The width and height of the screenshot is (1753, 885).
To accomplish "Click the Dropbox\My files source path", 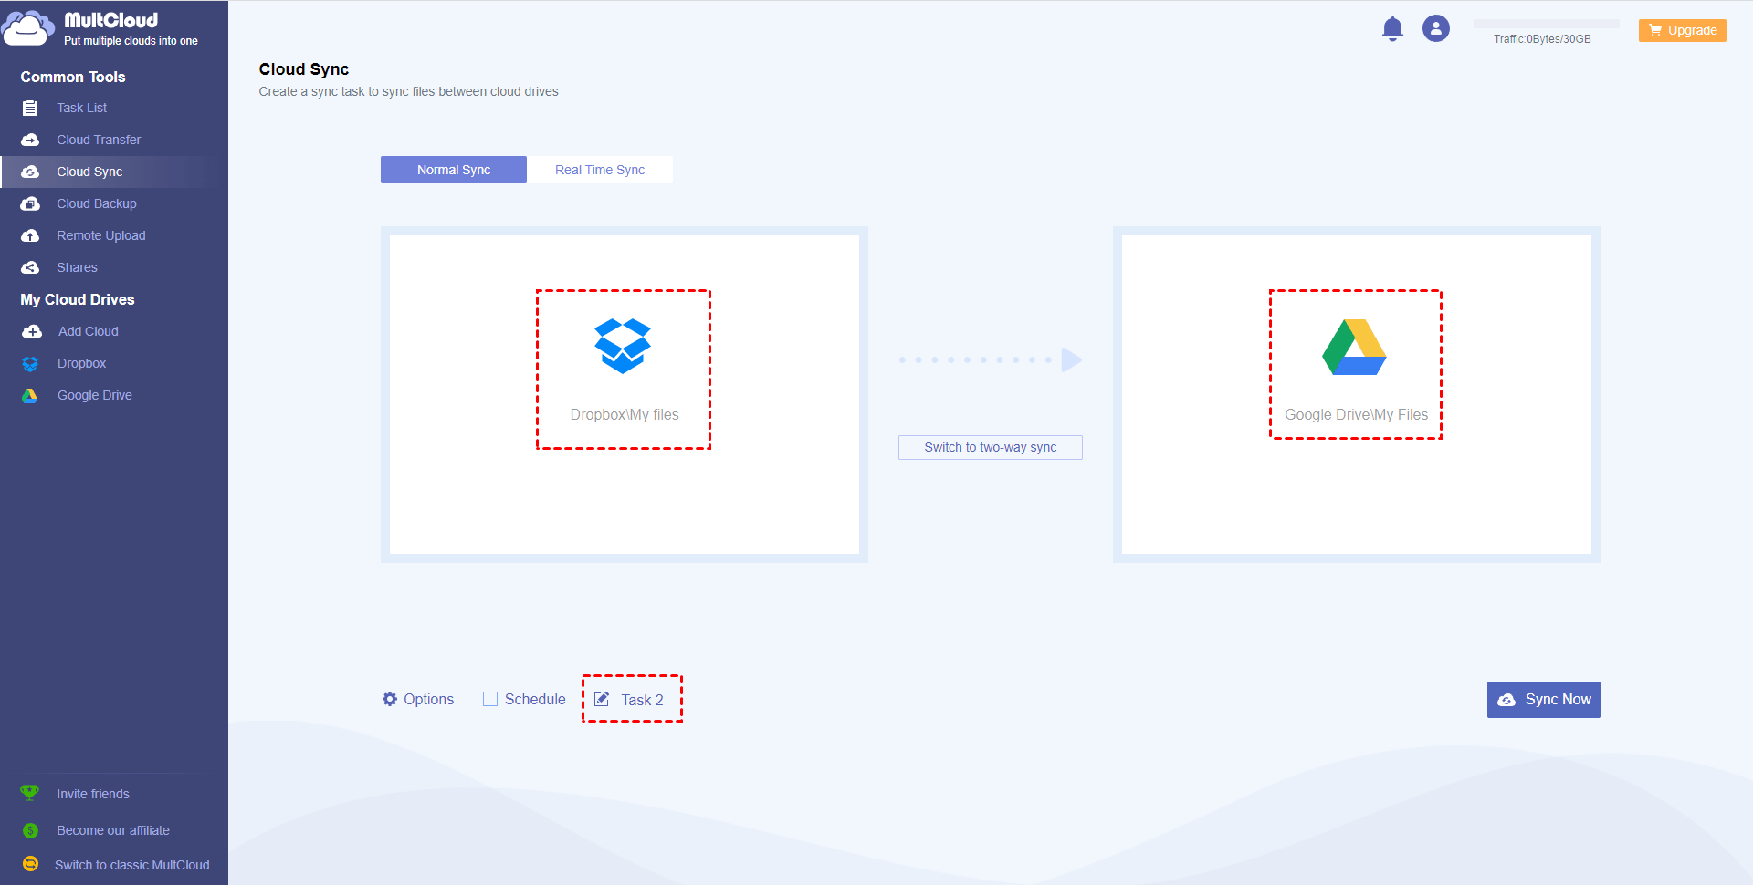I will [x=625, y=414].
